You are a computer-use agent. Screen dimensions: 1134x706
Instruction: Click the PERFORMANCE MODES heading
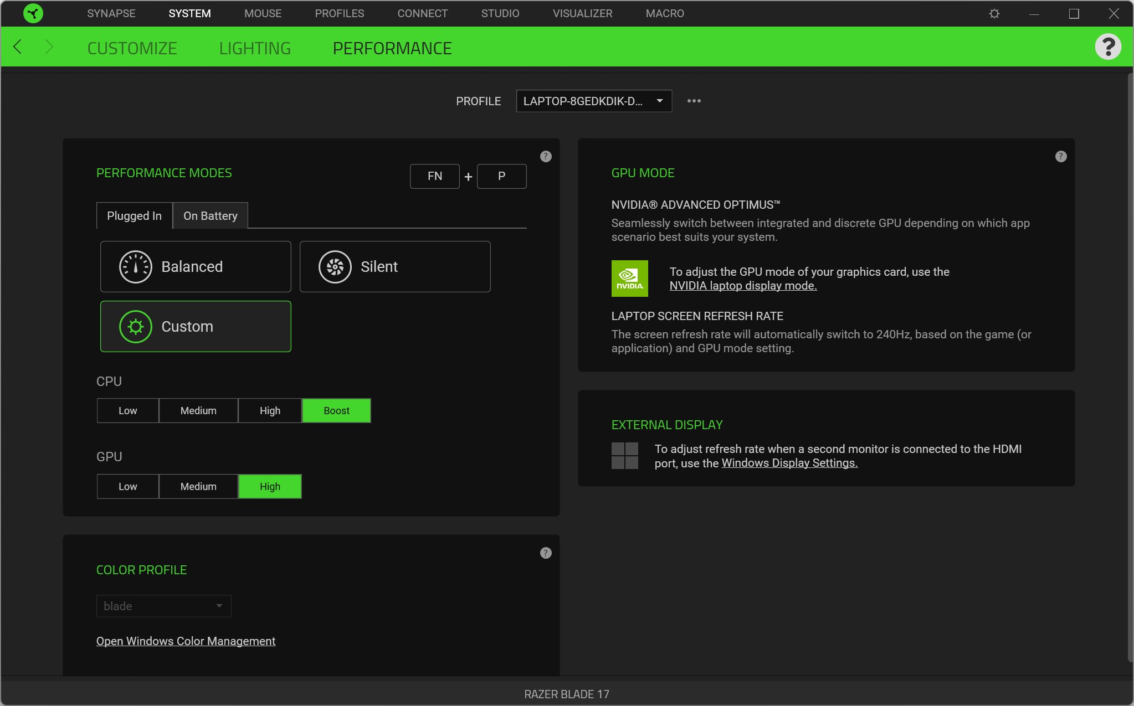click(164, 173)
